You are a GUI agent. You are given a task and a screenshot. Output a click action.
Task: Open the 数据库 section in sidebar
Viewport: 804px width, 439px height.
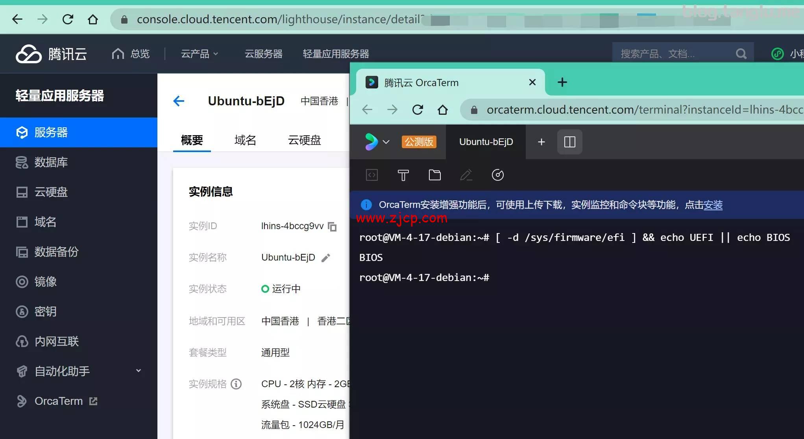(x=50, y=162)
